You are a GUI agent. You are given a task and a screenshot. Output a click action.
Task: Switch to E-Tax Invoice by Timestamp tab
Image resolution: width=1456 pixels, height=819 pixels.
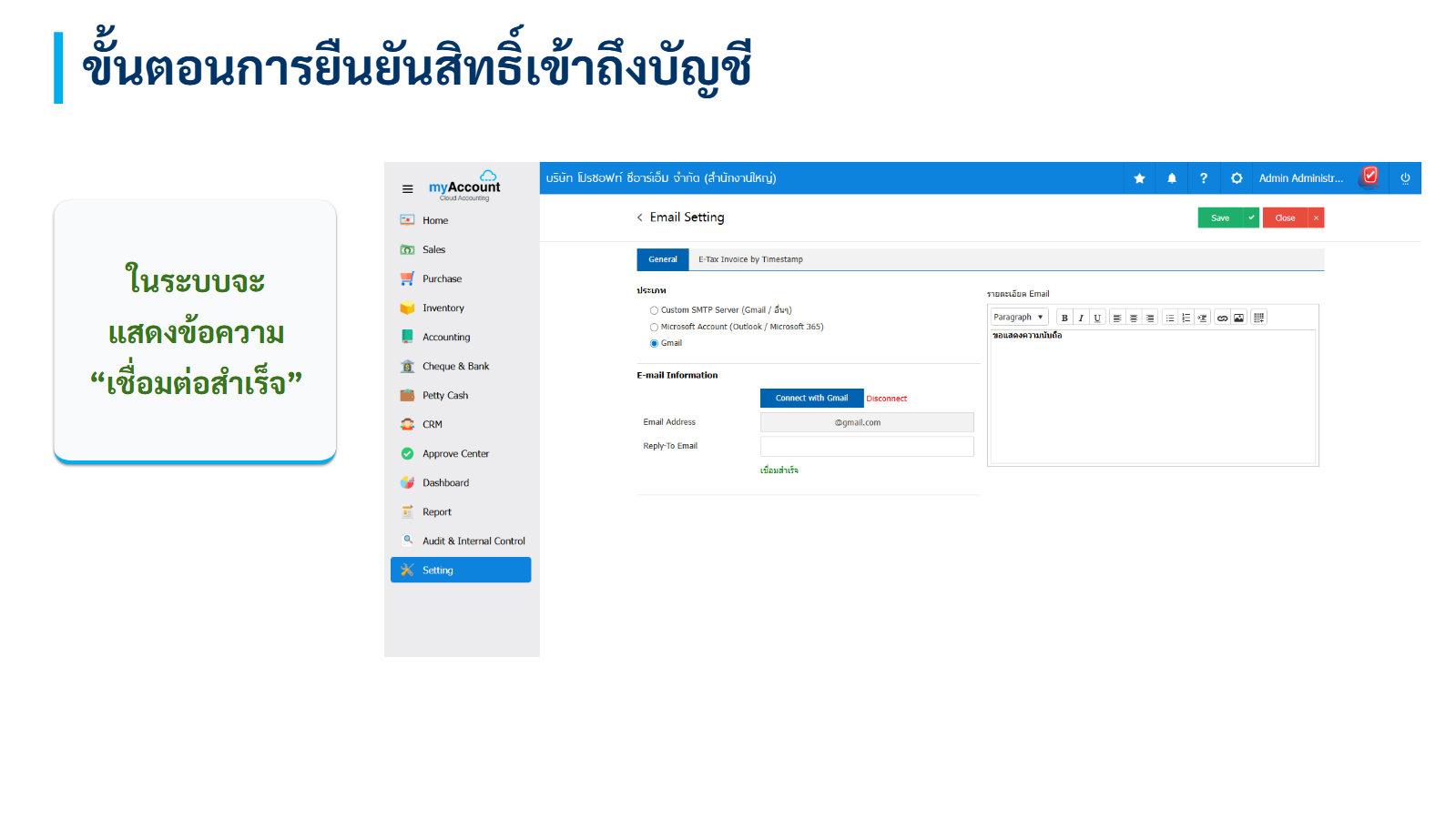[750, 259]
